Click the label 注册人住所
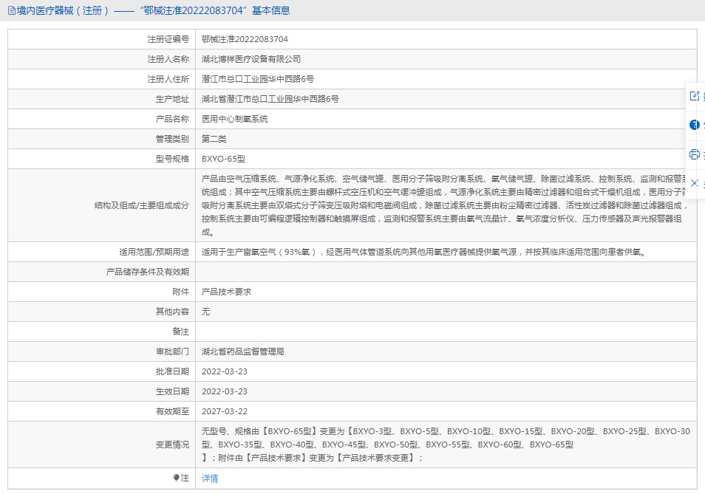Viewport: 705px width, 494px height. click(168, 79)
